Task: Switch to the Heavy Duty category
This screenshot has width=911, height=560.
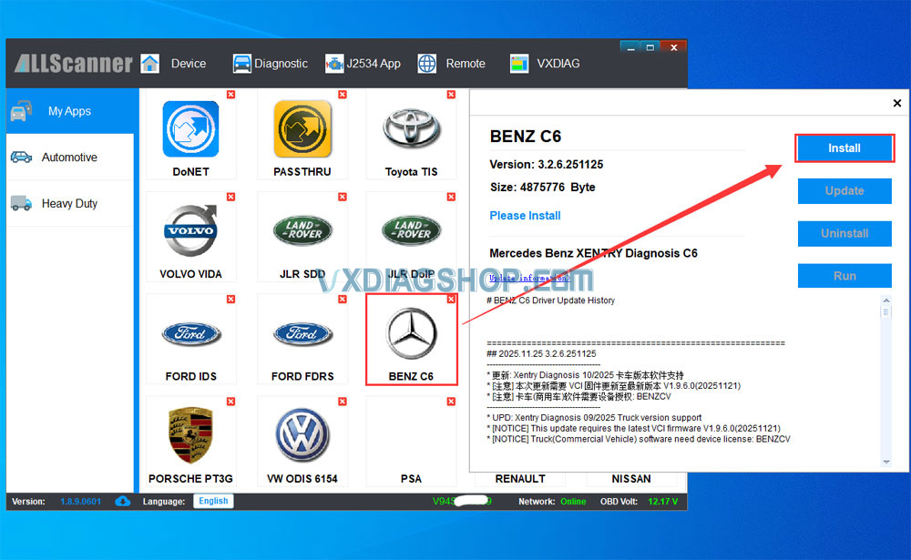Action: pyautogui.click(x=69, y=203)
